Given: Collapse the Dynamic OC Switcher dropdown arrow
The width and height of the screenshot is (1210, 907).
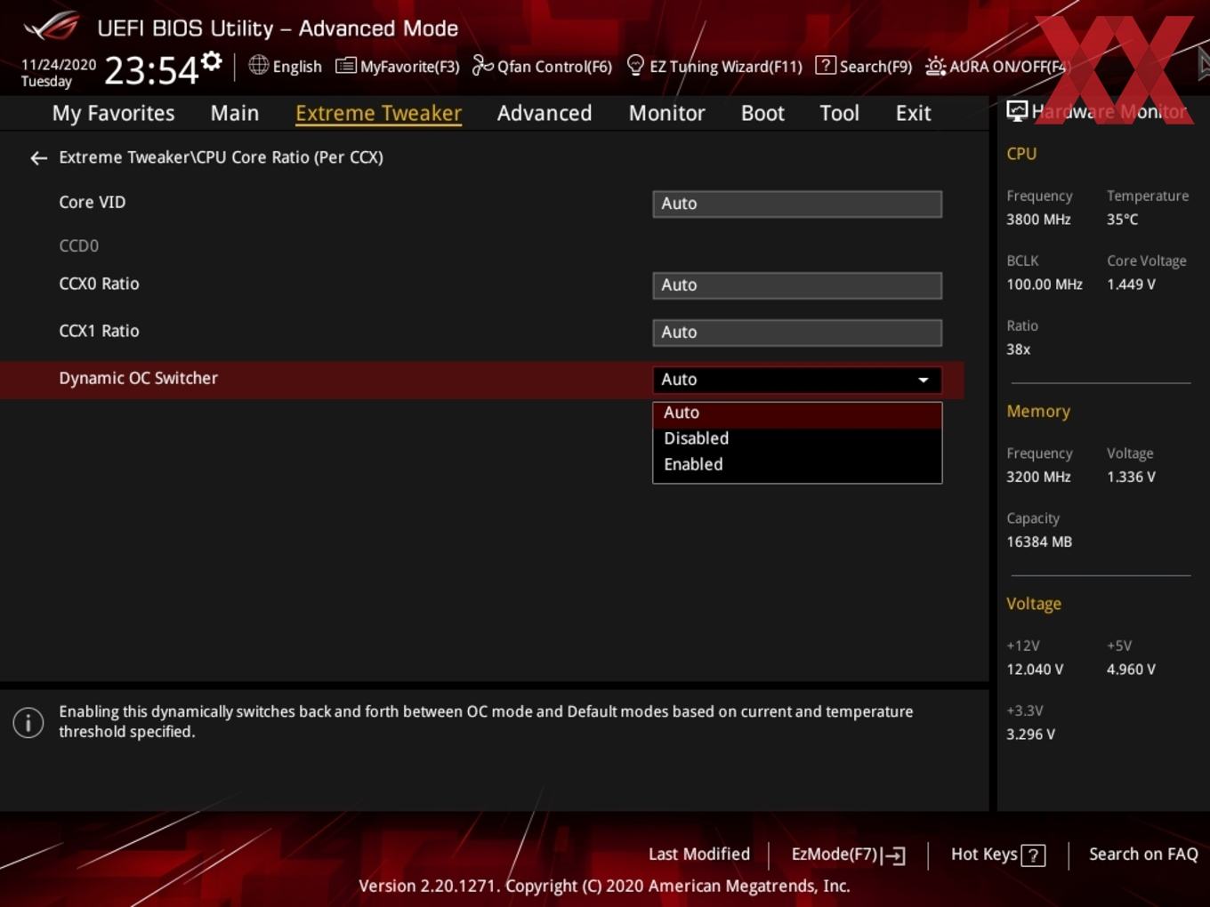Looking at the screenshot, I should 924,380.
